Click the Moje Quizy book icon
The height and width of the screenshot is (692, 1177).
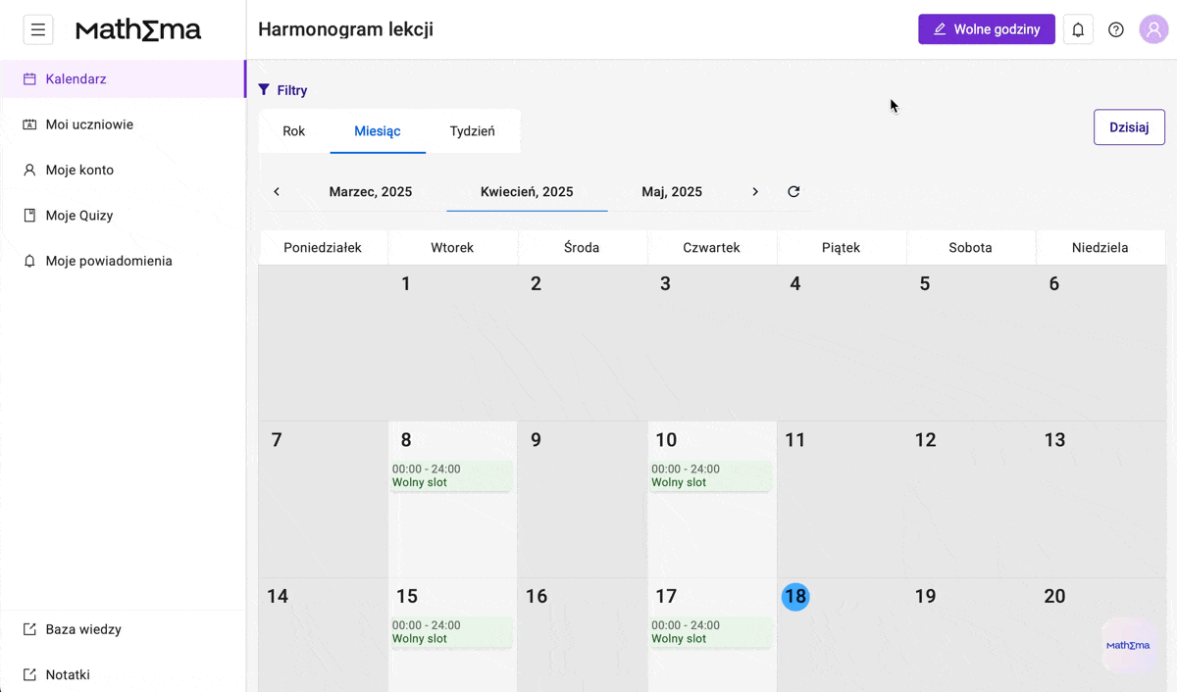(29, 216)
